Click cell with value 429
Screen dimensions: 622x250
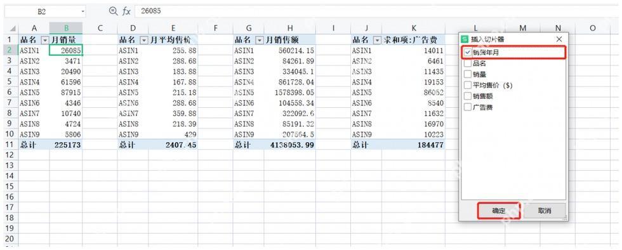(173, 135)
